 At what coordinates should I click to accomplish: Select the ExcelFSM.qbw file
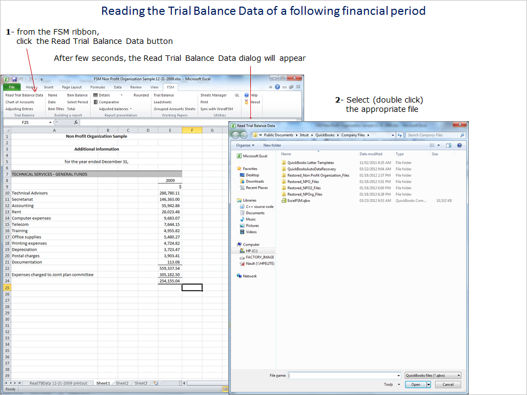click(296, 201)
